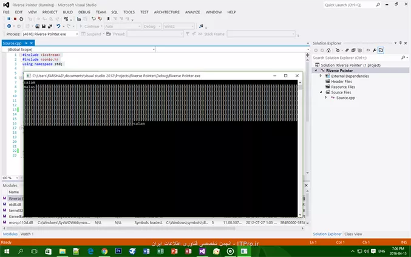
Task: Open the FILE menu
Action: [6, 12]
